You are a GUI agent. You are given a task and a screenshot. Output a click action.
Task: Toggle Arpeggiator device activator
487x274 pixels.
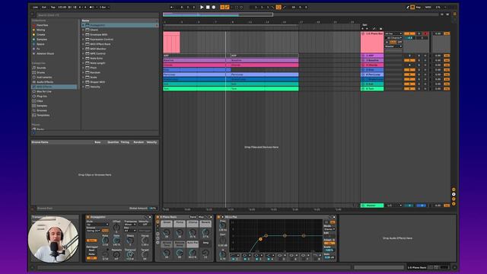(88, 217)
